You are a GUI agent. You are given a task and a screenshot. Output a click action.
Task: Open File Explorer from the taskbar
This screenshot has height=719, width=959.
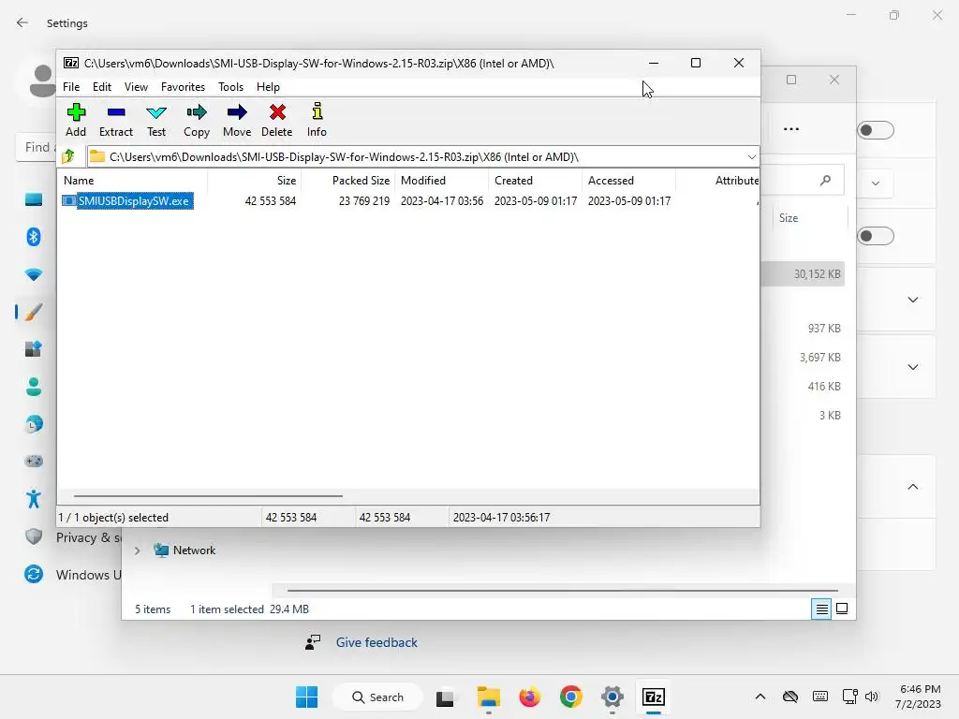click(489, 697)
